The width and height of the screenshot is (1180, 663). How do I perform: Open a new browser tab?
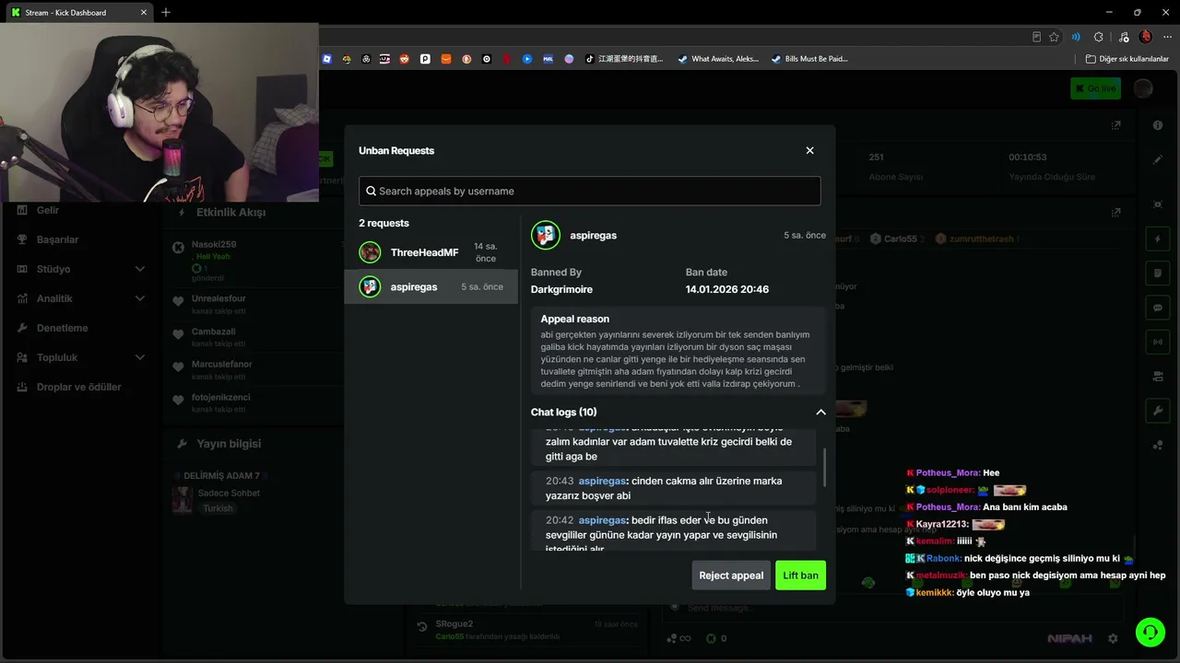(166, 12)
